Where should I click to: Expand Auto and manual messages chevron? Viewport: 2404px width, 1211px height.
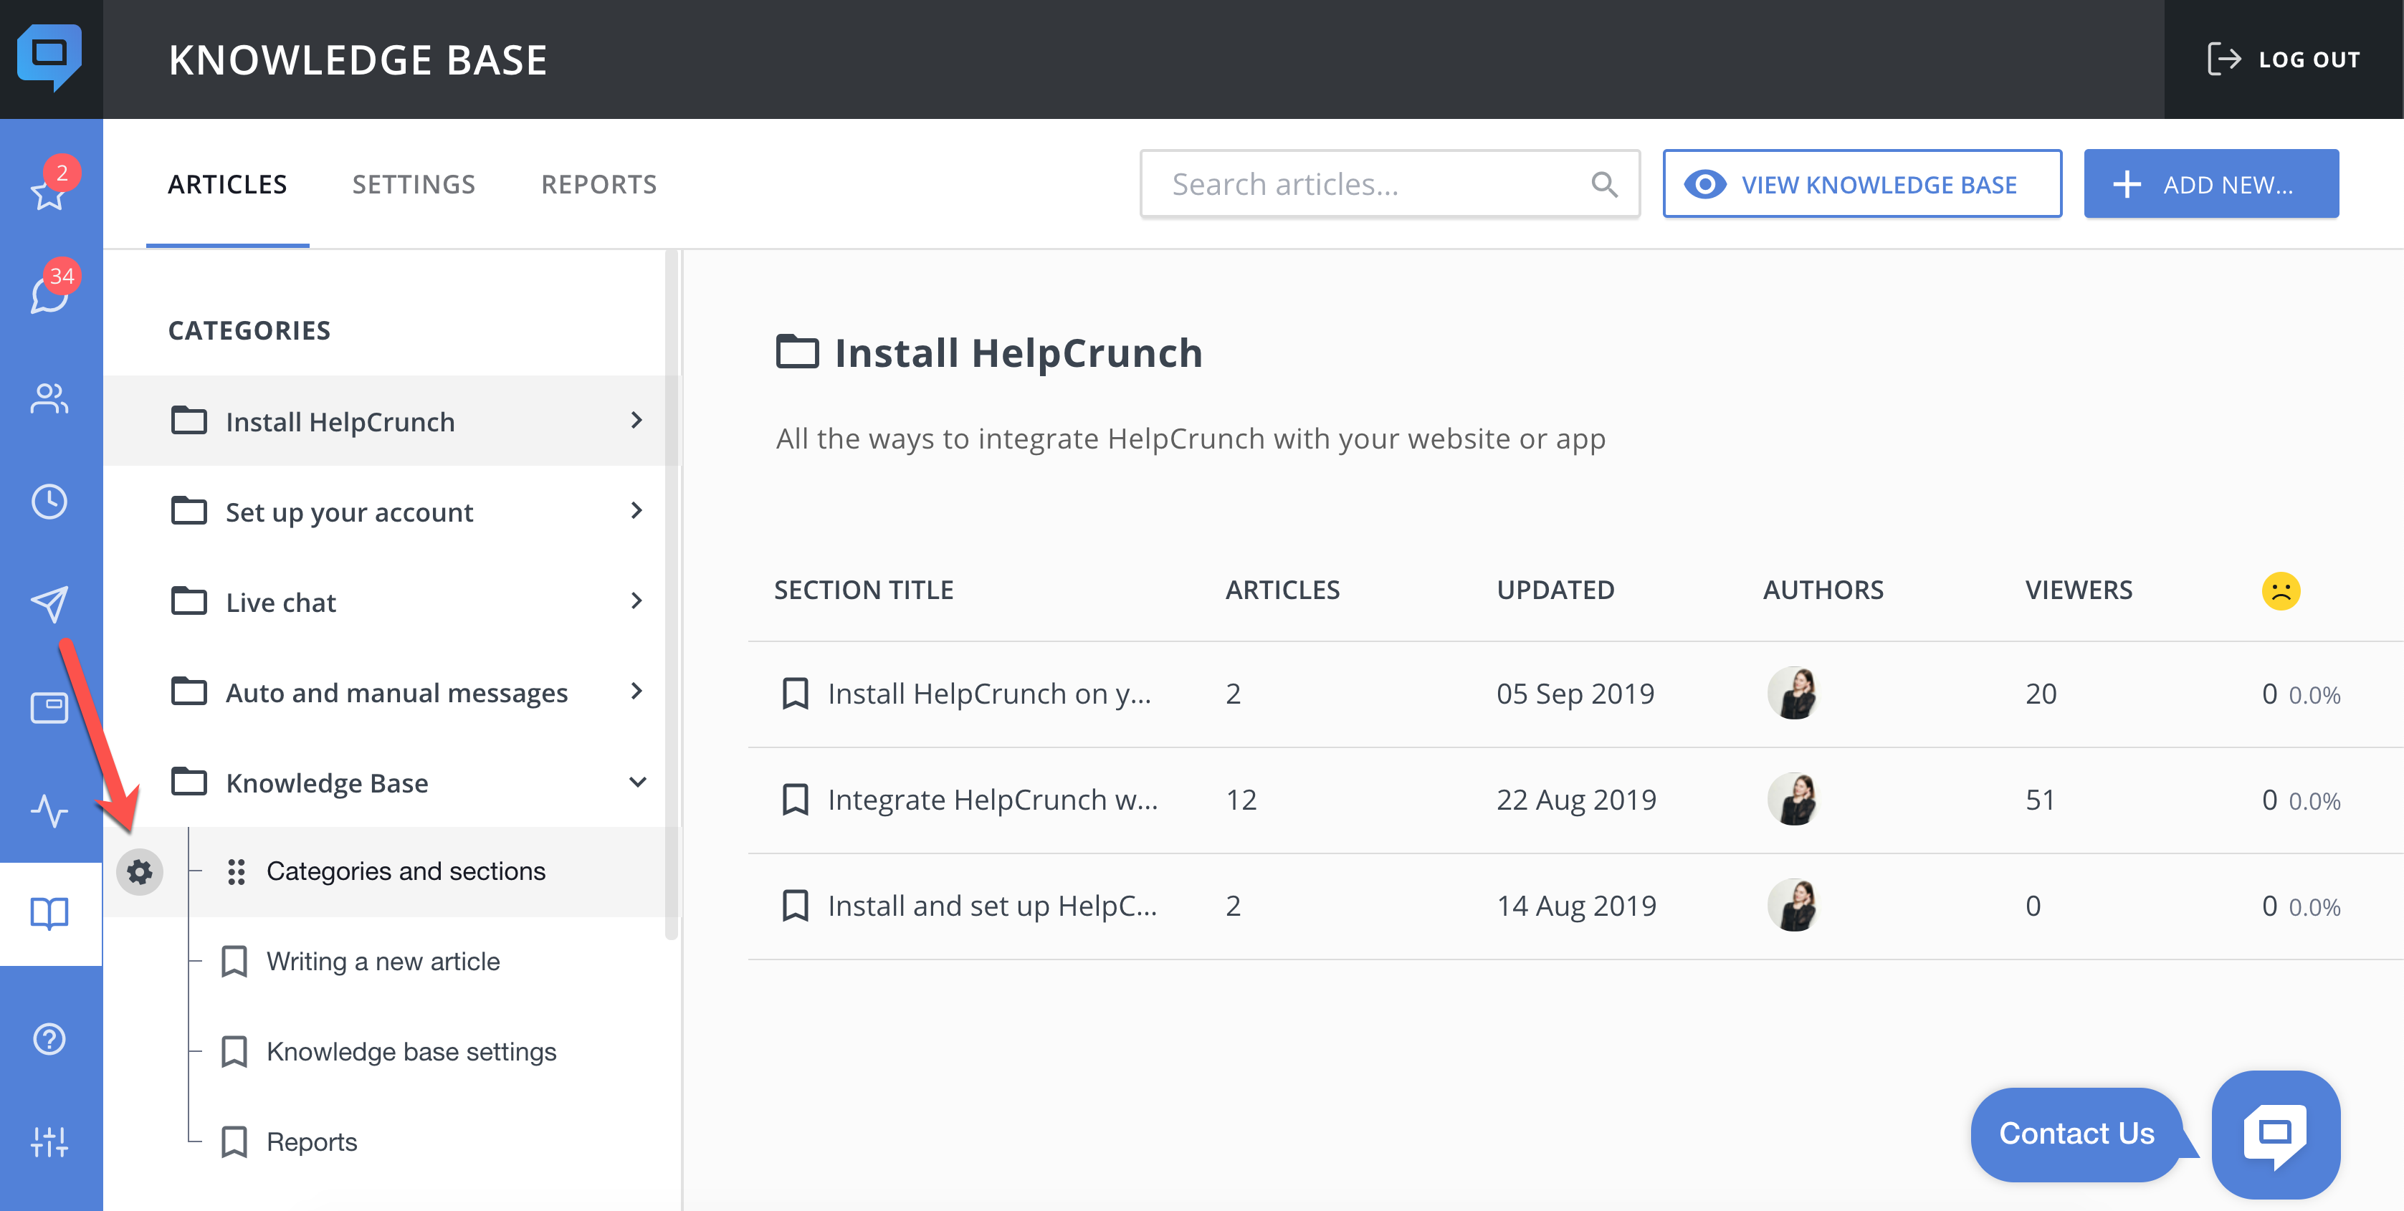click(636, 691)
